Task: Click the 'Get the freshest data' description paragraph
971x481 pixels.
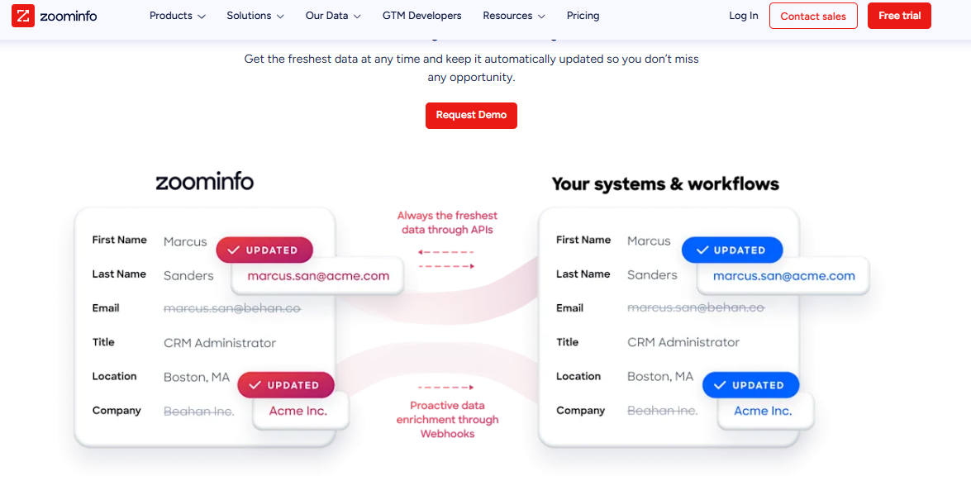Action: (471, 69)
